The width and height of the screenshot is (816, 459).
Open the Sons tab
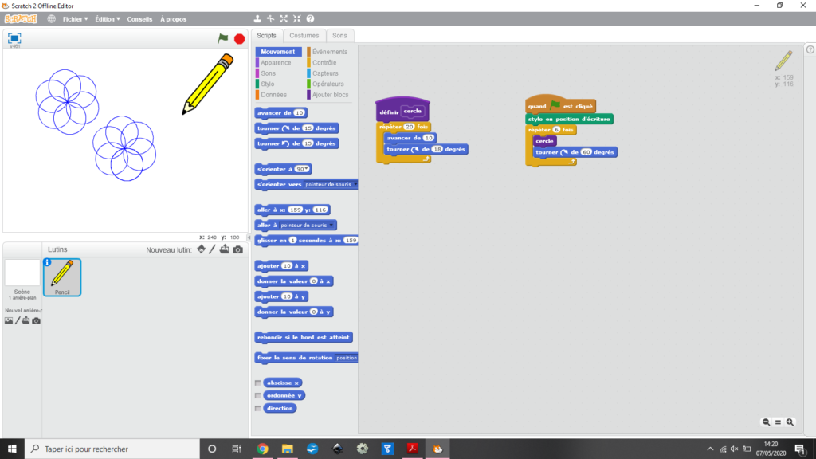coord(339,36)
